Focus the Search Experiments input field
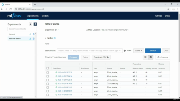180x101 pixels. click(22, 29)
